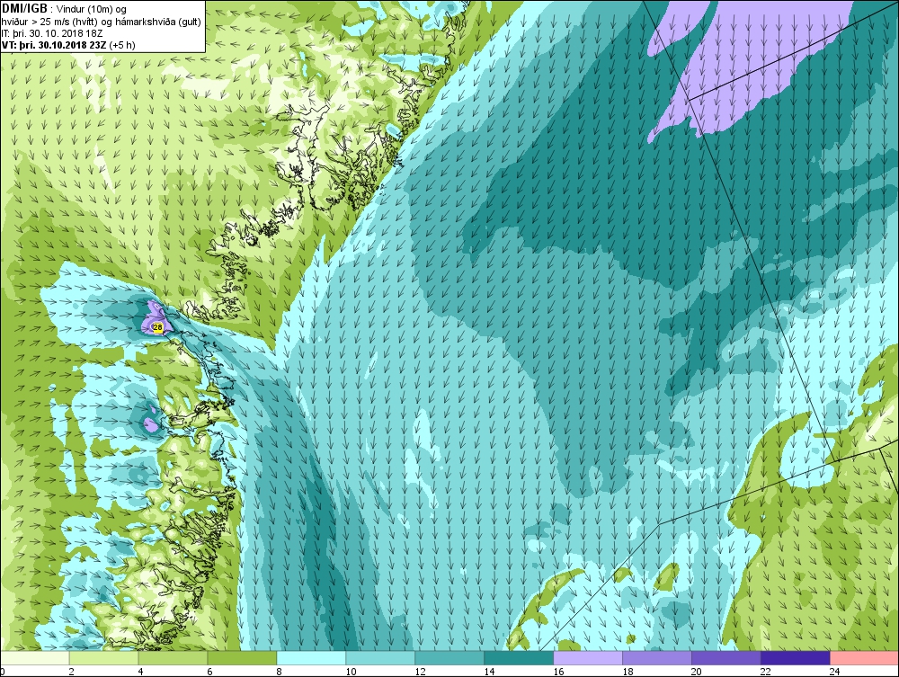Click the legend scale label '22'
This screenshot has width=899, height=677.
pyautogui.click(x=766, y=672)
